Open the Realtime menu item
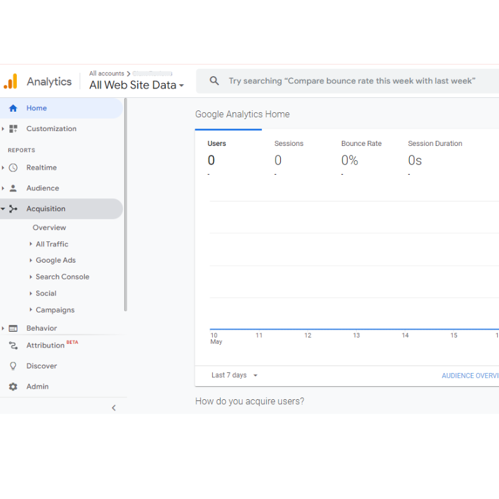Screen dimensions: 499x499 (x=61, y=168)
